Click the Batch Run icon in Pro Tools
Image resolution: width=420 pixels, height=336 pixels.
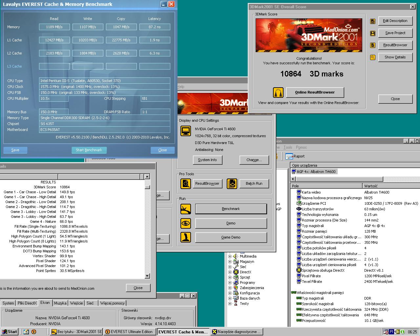tap(232, 184)
